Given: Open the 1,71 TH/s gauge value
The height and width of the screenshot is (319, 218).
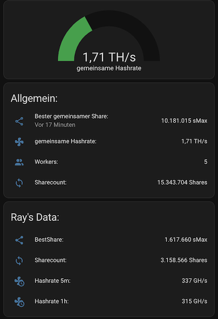Looking at the screenshot, I should click(109, 57).
